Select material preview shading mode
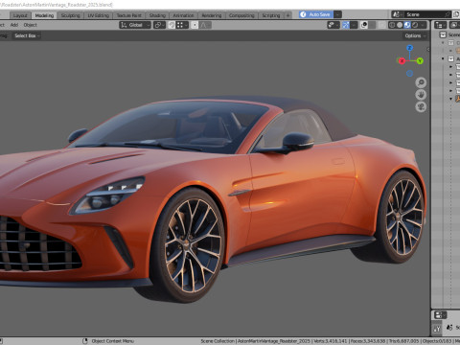This screenshot has width=460, height=345. pyautogui.click(x=407, y=25)
